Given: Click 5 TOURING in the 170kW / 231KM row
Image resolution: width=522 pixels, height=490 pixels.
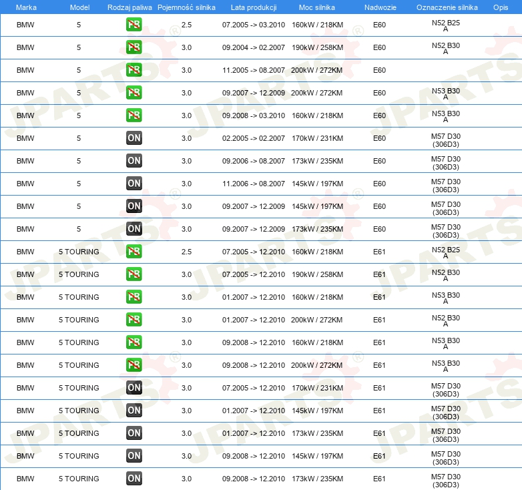Looking at the screenshot, I should point(79,388).
